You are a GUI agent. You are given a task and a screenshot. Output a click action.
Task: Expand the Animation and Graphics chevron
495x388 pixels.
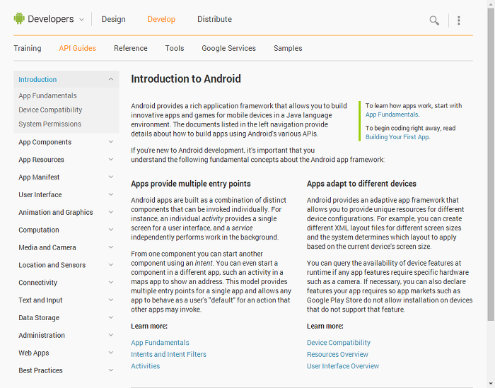click(x=111, y=212)
